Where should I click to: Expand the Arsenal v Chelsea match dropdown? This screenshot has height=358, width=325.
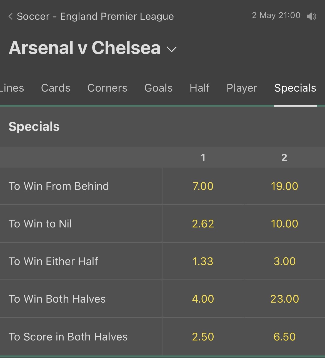[172, 49]
